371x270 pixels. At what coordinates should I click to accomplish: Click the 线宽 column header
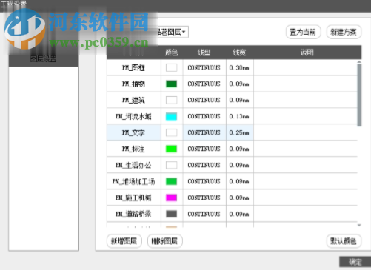pos(239,53)
